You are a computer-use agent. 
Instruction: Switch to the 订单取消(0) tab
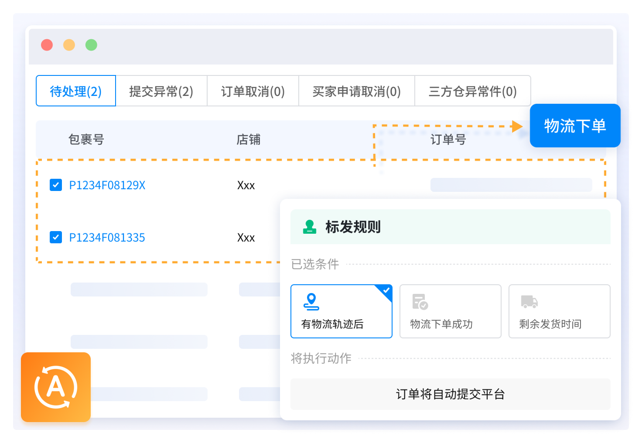point(253,91)
